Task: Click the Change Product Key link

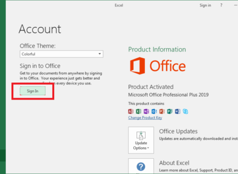Action: coord(145,118)
